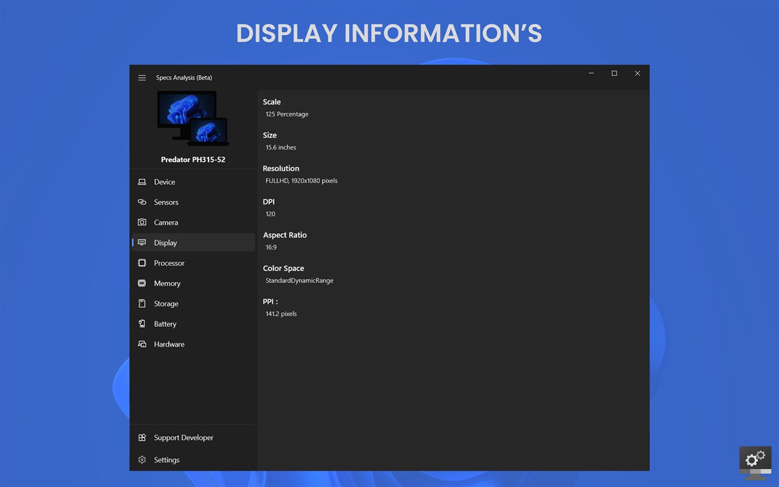The width and height of the screenshot is (779, 487).
Task: Open the Device section in sidebar
Action: click(143, 181)
